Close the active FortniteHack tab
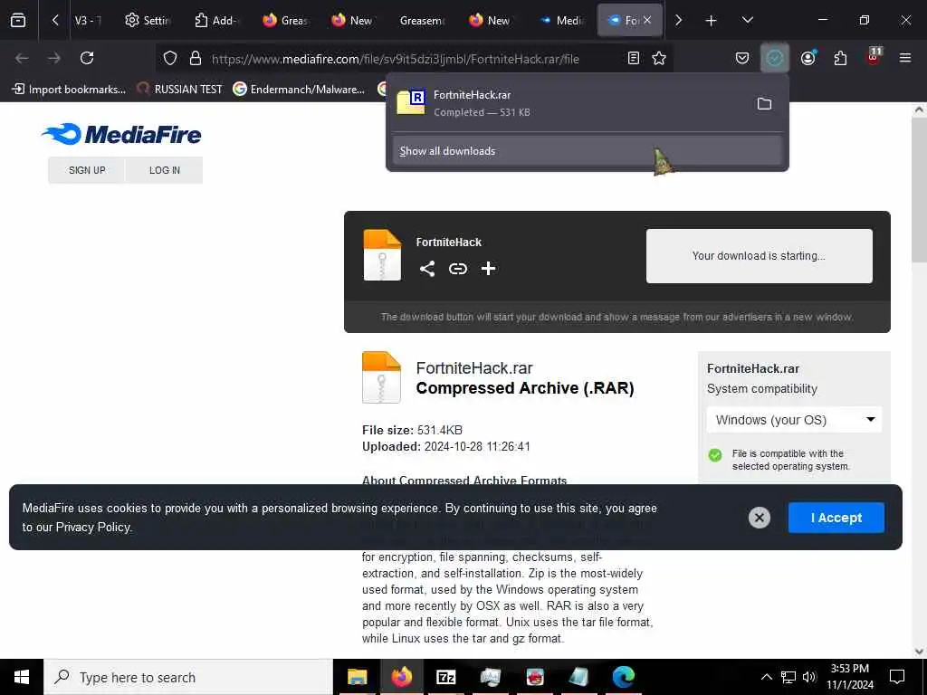Screen dimensions: 927x695 pyautogui.click(x=646, y=20)
